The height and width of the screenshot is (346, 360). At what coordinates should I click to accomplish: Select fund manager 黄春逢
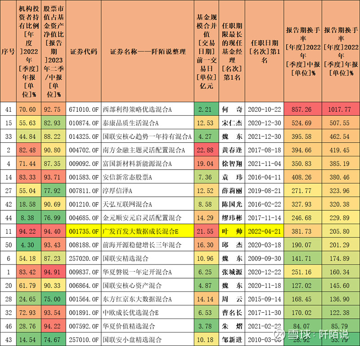click(x=232, y=150)
